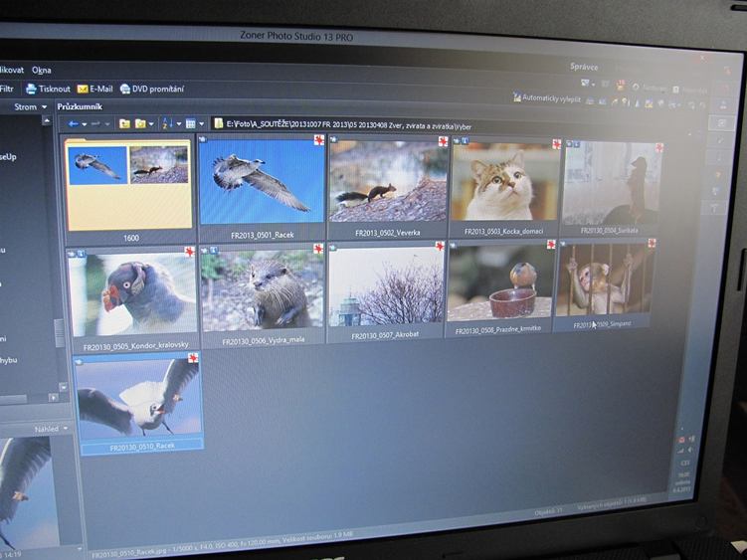Click the Automaticky vylepšit wand icon
The height and width of the screenshot is (560, 747).
(x=517, y=97)
